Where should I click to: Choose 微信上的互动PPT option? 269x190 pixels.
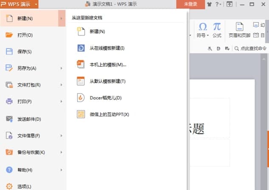109,114
